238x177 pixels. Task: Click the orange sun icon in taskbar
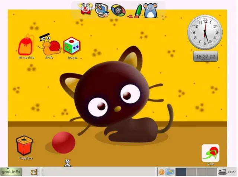pyautogui.click(x=161, y=172)
